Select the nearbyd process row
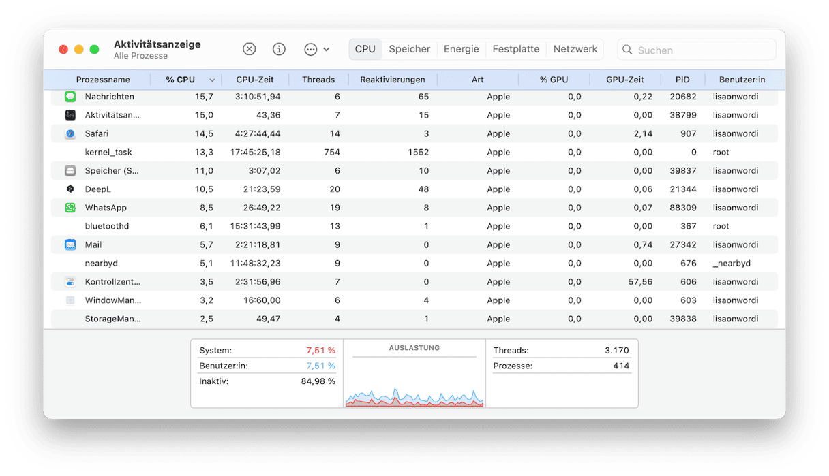The height and width of the screenshot is (476, 829). [414, 264]
